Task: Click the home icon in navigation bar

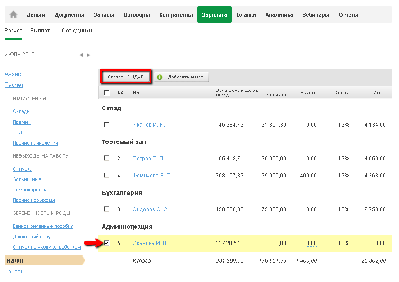Action: (14, 15)
